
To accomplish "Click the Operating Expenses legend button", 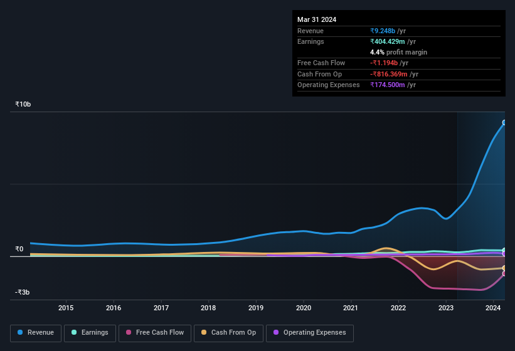I will click(309, 333).
